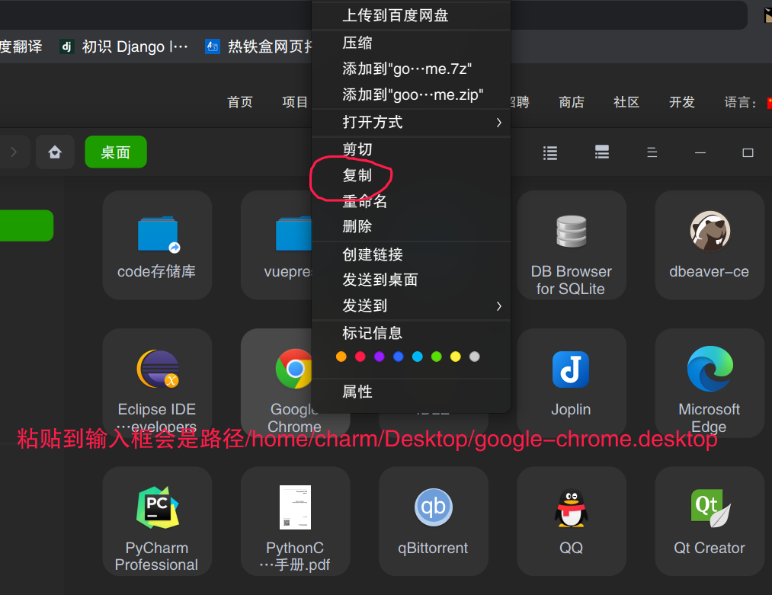The width and height of the screenshot is (772, 595).
Task: Pick the red tag color
Action: (x=360, y=357)
